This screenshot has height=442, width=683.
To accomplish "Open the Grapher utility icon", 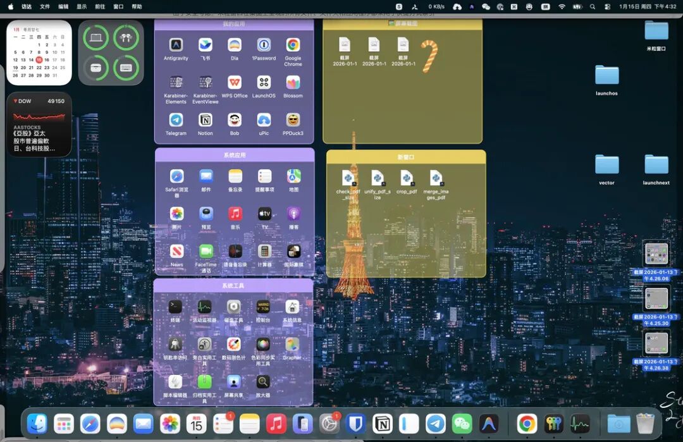I will [x=292, y=345].
